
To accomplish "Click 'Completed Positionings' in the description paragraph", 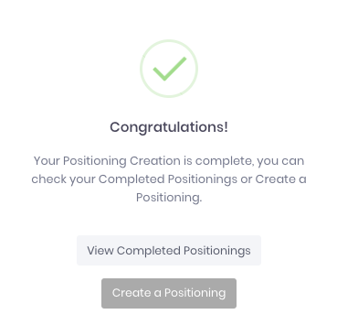I will (168, 179).
